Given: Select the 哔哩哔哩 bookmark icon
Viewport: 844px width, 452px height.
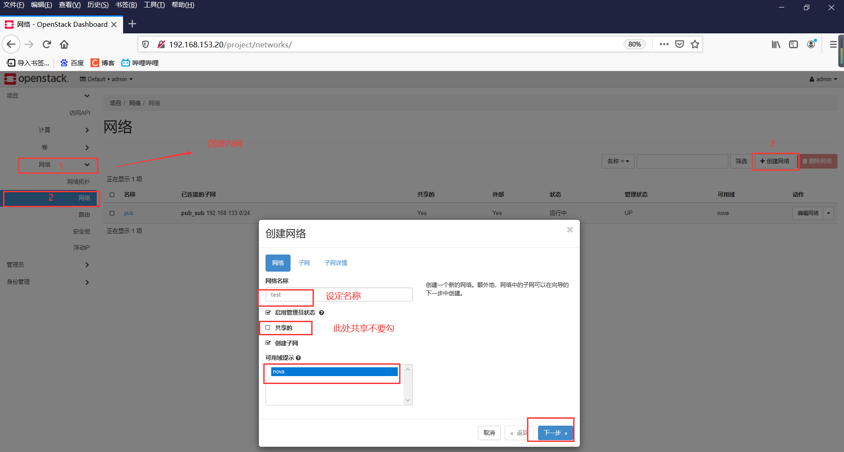Looking at the screenshot, I should pos(126,62).
